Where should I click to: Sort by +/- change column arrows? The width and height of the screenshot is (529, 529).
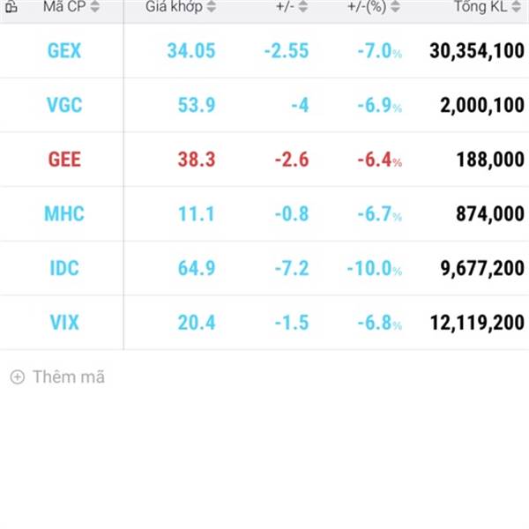click(x=303, y=7)
